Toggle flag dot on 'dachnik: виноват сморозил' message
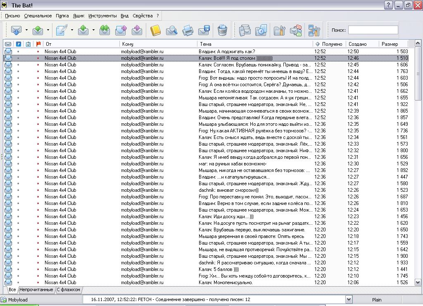 point(38,190)
